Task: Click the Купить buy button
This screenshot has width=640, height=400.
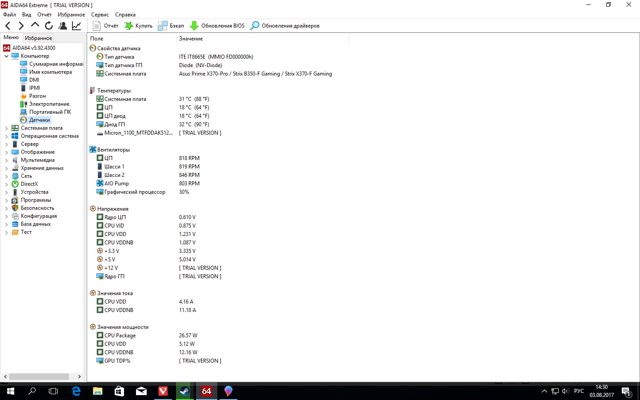Action: click(x=138, y=26)
